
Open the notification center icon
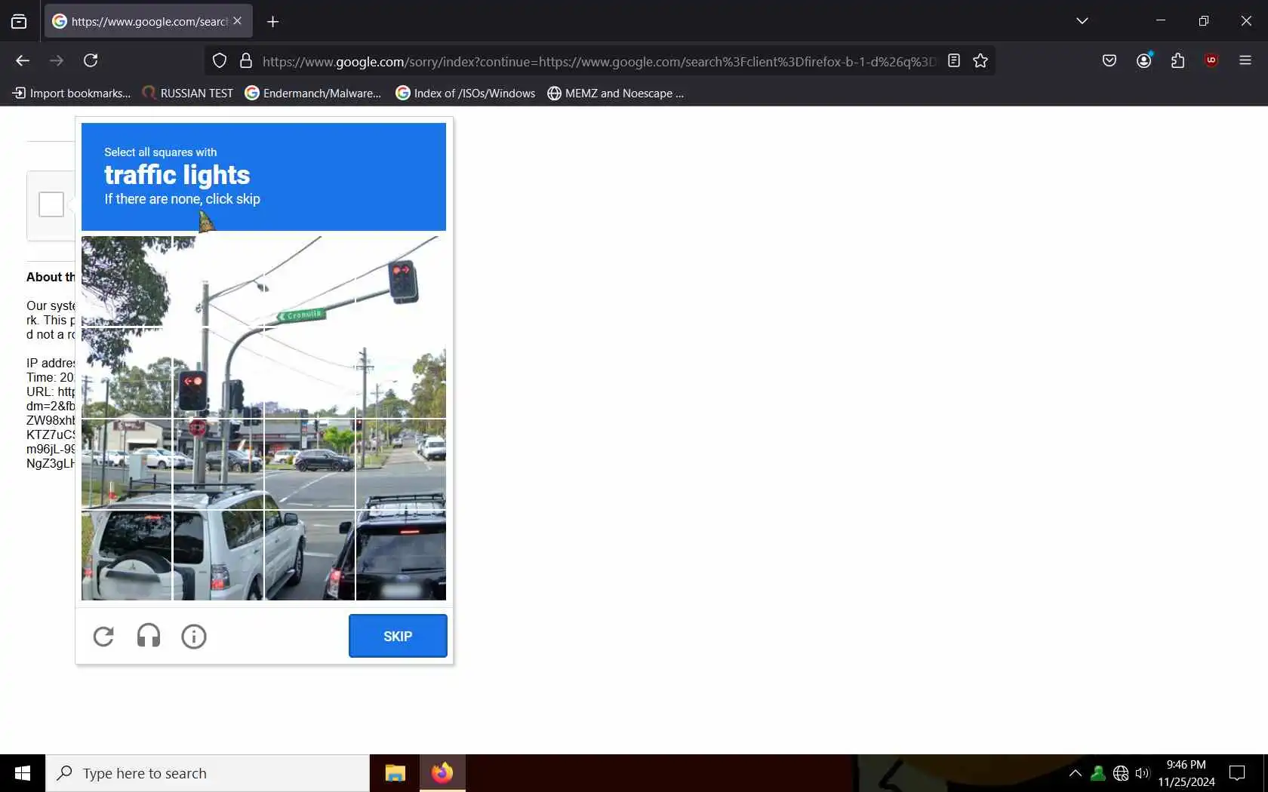point(1237,773)
